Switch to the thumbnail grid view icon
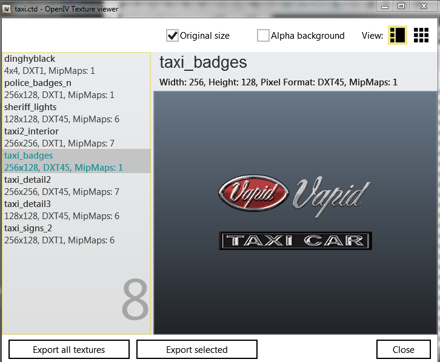440x362 pixels. pos(421,35)
